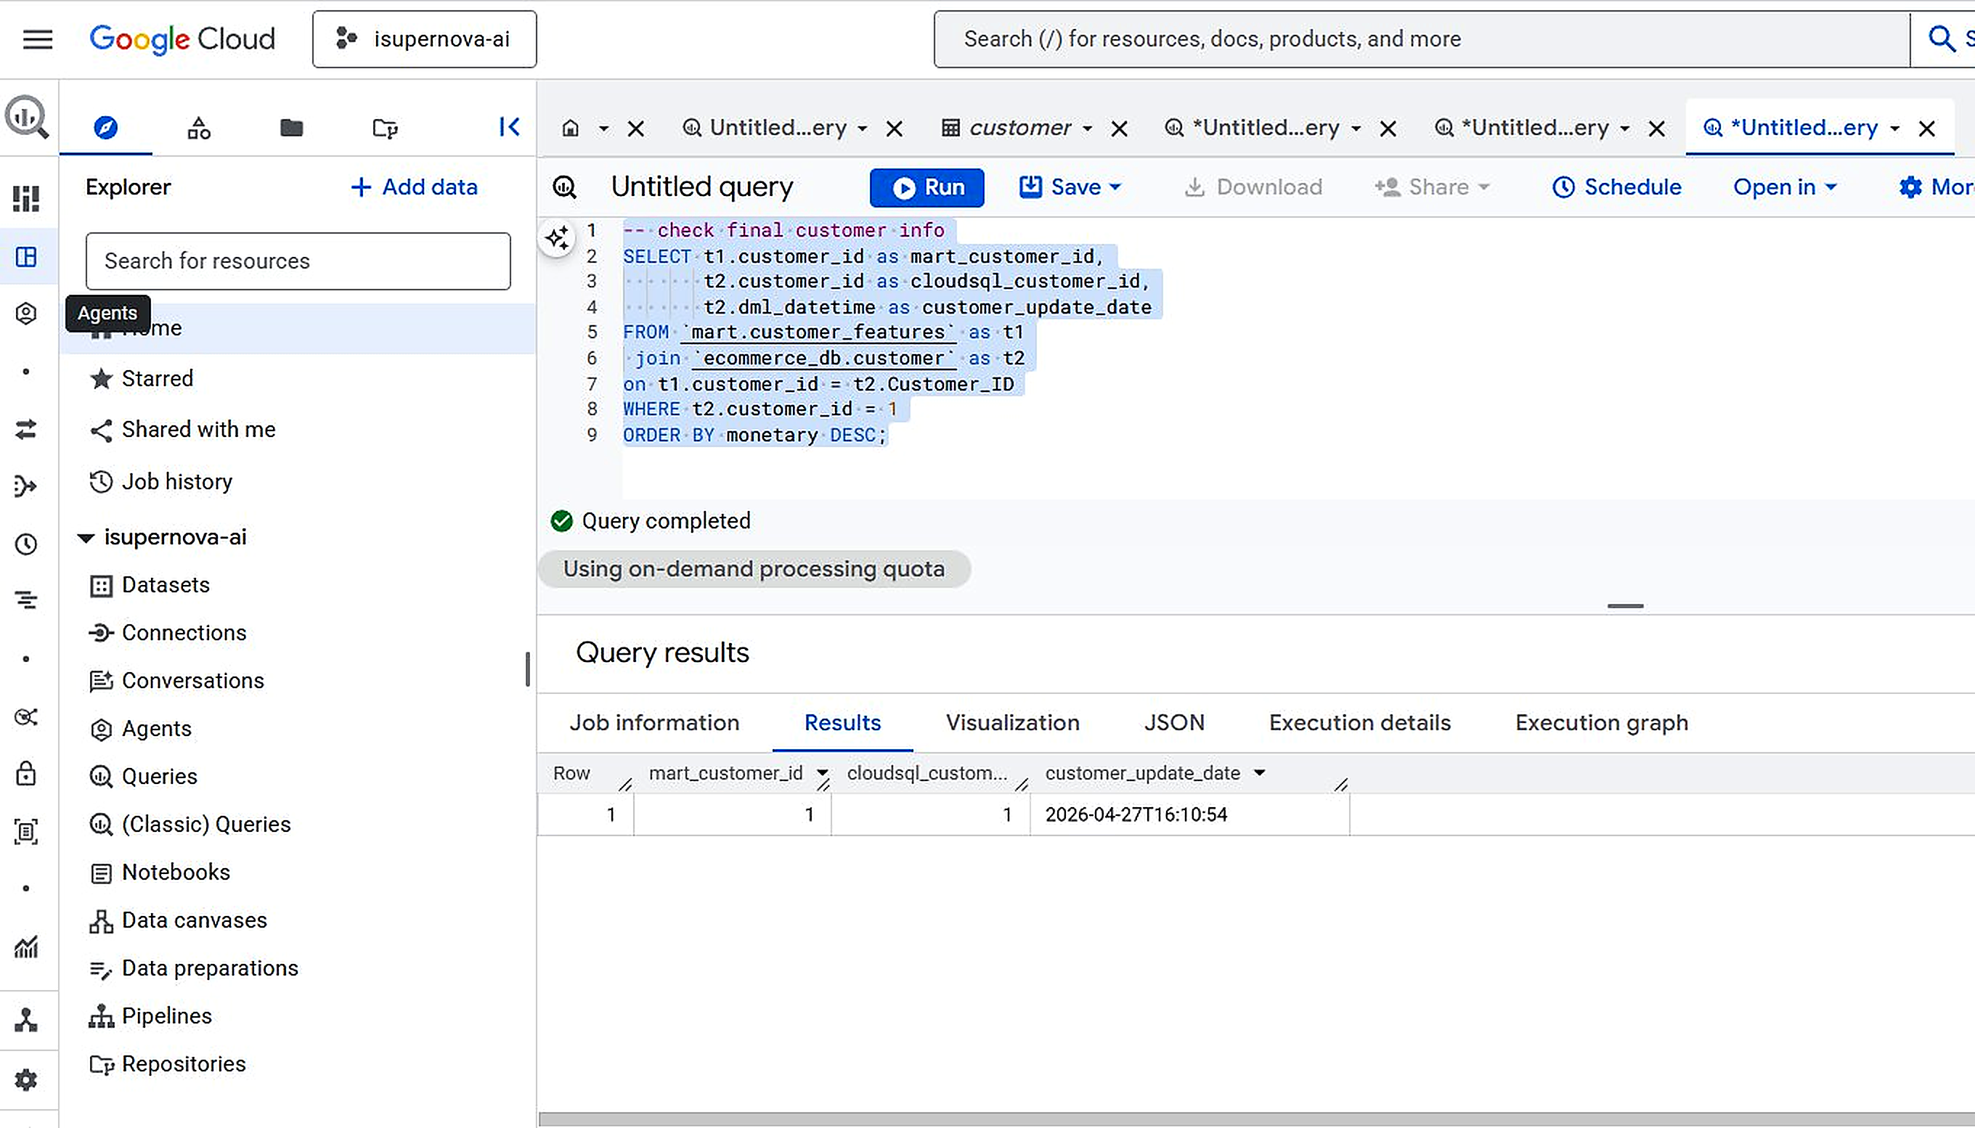Open the Execution graph tab
The image size is (1975, 1128).
coord(1602,723)
